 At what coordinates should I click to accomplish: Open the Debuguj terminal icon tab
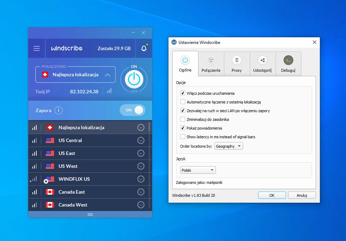(288, 63)
